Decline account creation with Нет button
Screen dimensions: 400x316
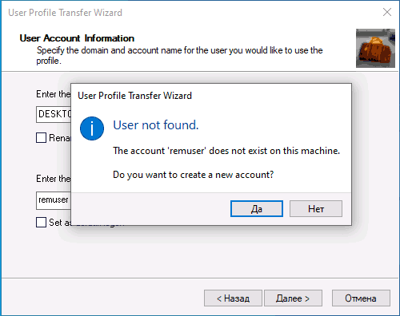(316, 209)
